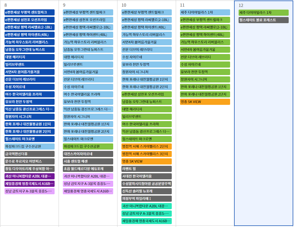Viewport: 294px width, 227px height.
Task: Click e편한세상 부평역 센트럴파크 on day 11
Action: pos(205,20)
